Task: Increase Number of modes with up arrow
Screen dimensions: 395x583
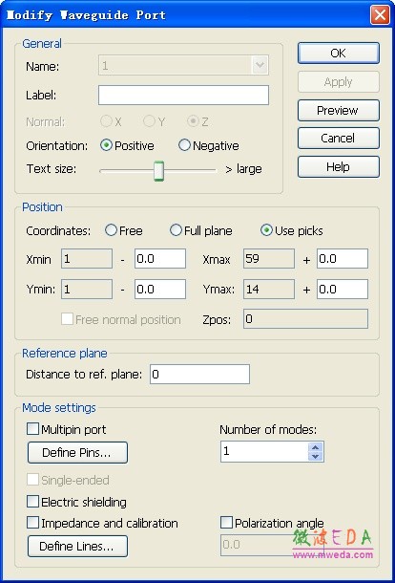Action: (315, 447)
